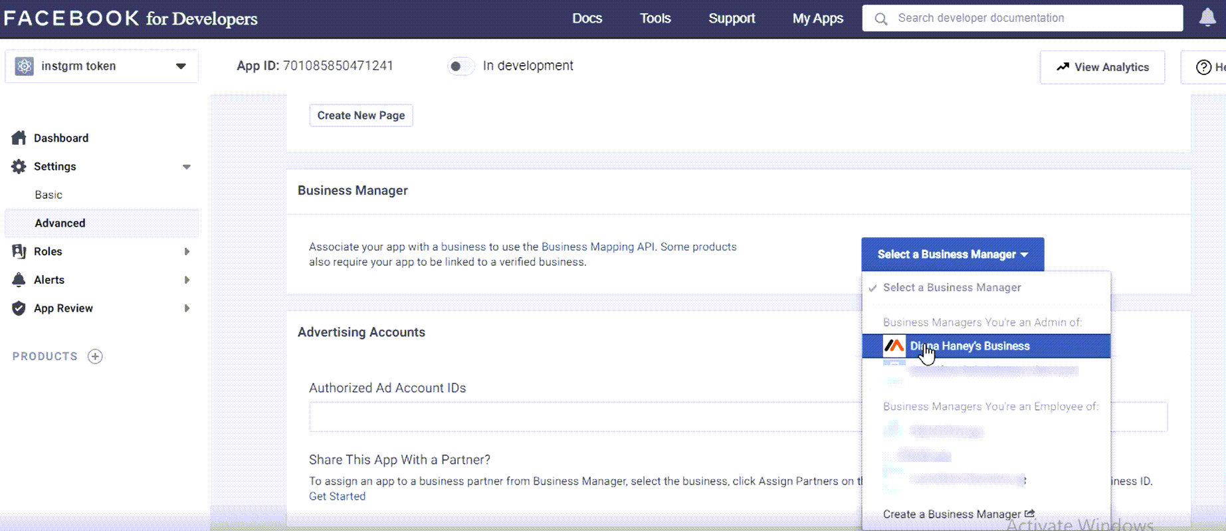
Task: Click the Diana Haney's Business logo icon
Action: coord(894,346)
